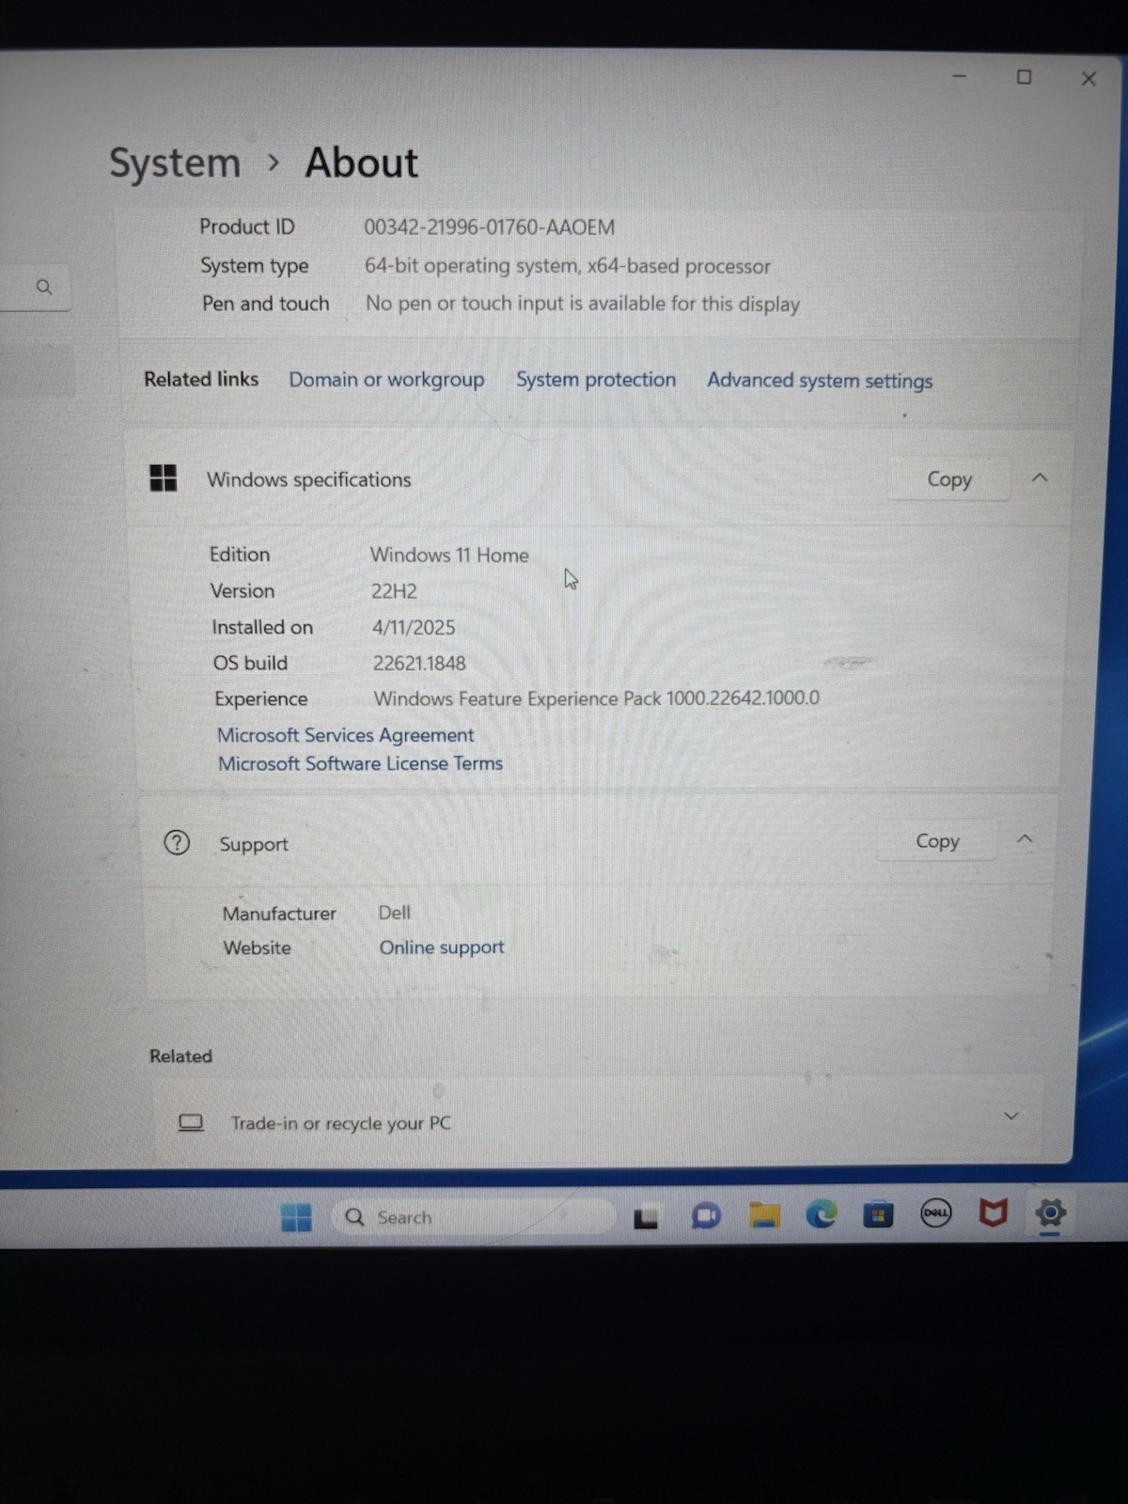The width and height of the screenshot is (1128, 1504).
Task: Select the Settings gear in taskbar
Action: point(1050,1213)
